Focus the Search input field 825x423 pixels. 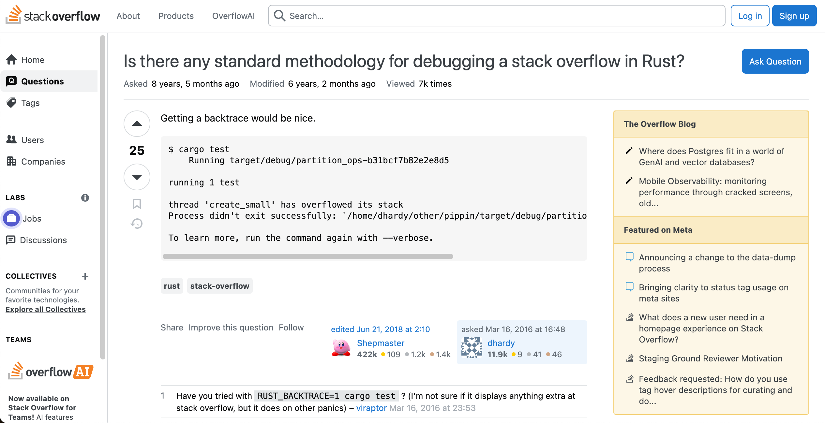click(x=497, y=16)
